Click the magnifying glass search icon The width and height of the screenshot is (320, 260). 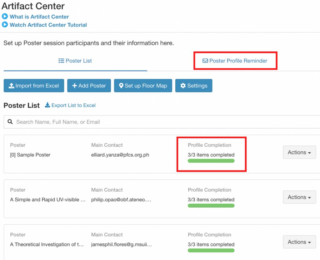click(10, 122)
